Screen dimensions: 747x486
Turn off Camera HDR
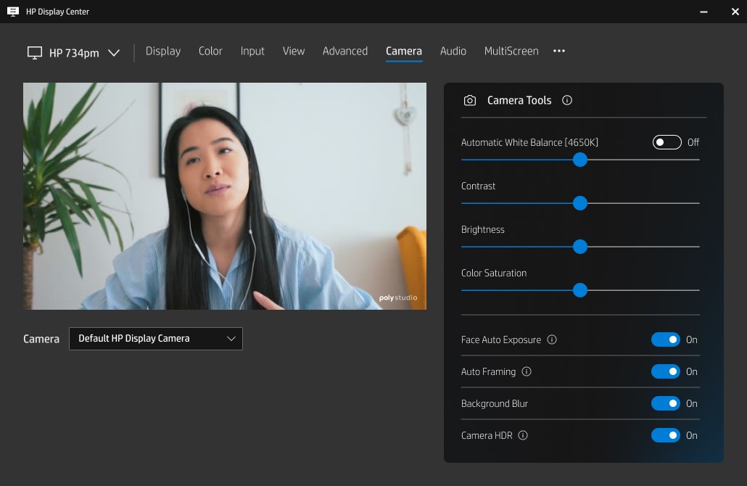click(x=665, y=435)
